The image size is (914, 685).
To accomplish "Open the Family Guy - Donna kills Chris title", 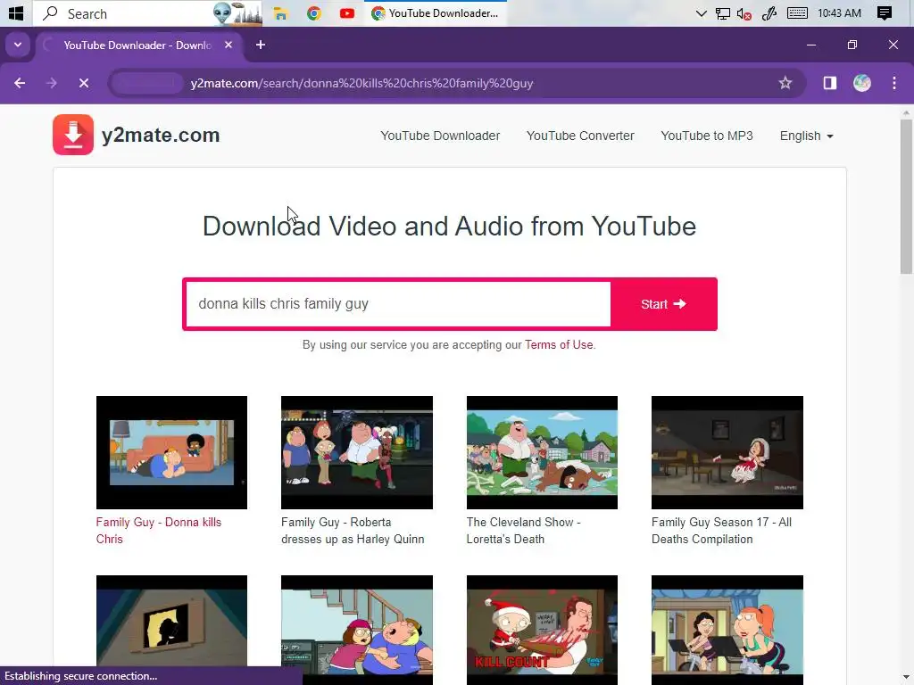I will click(x=159, y=531).
